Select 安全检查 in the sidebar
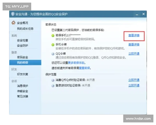The width and height of the screenshot is (156, 125). [x=22, y=40]
